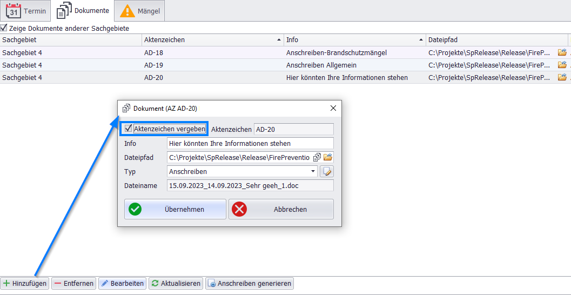Cancel dialog with Abbrechen button

281,209
